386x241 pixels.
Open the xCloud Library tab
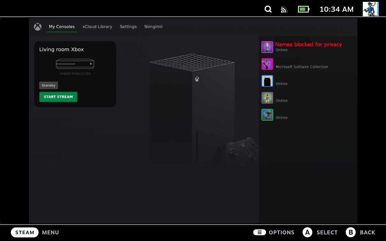(x=97, y=27)
